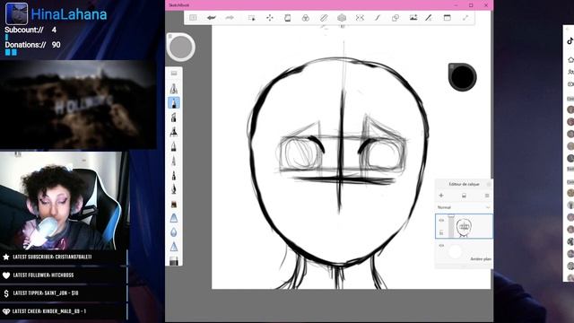574x323 pixels.
Task: Click the Add image icon
Action: pos(413,18)
